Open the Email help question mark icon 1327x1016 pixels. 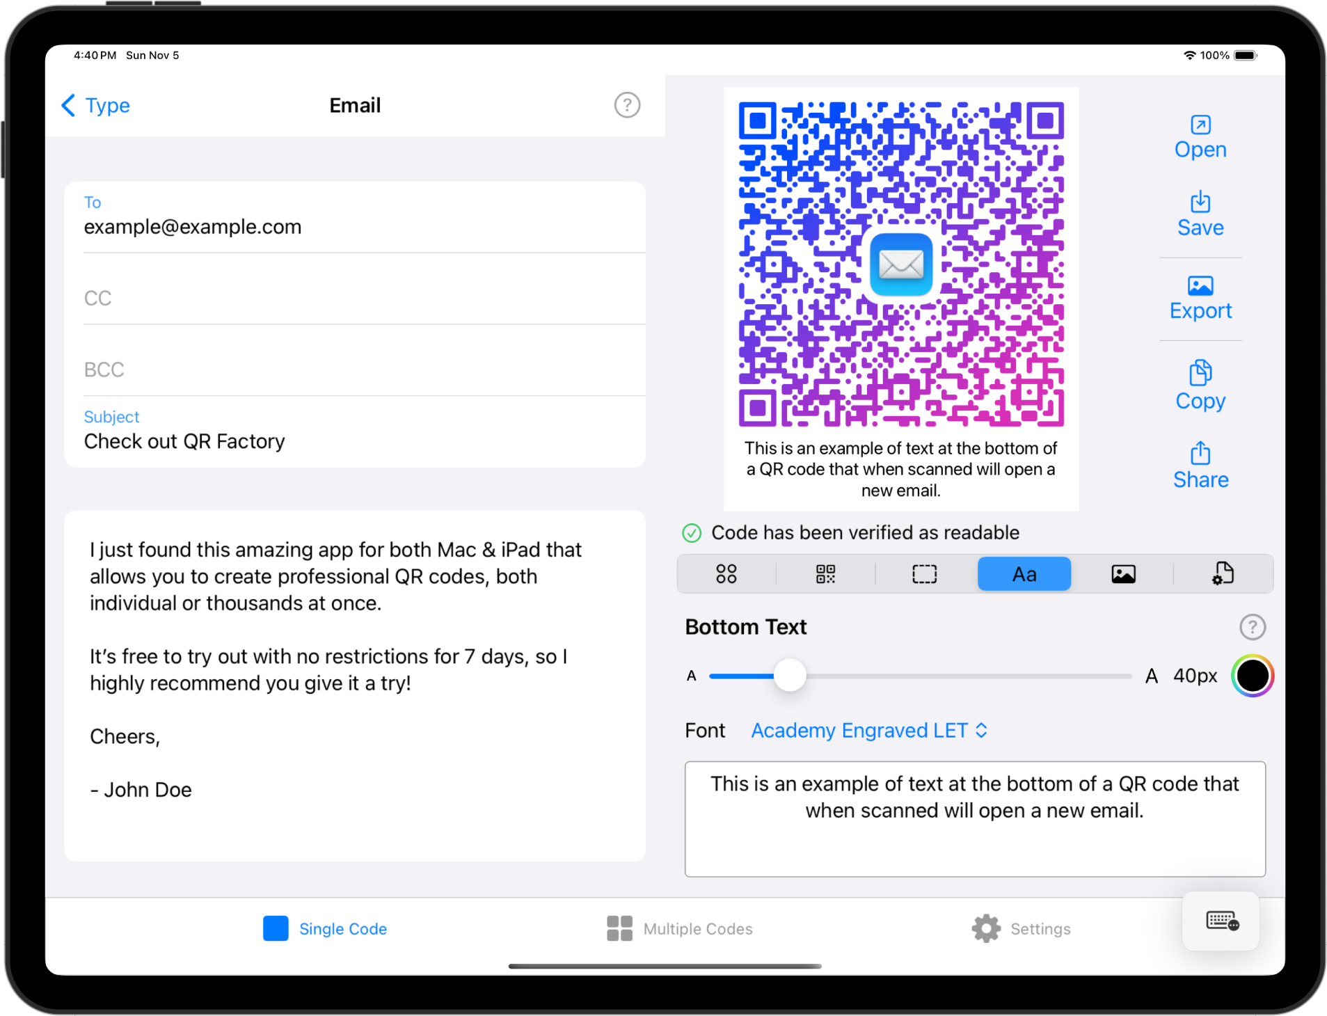coord(627,105)
